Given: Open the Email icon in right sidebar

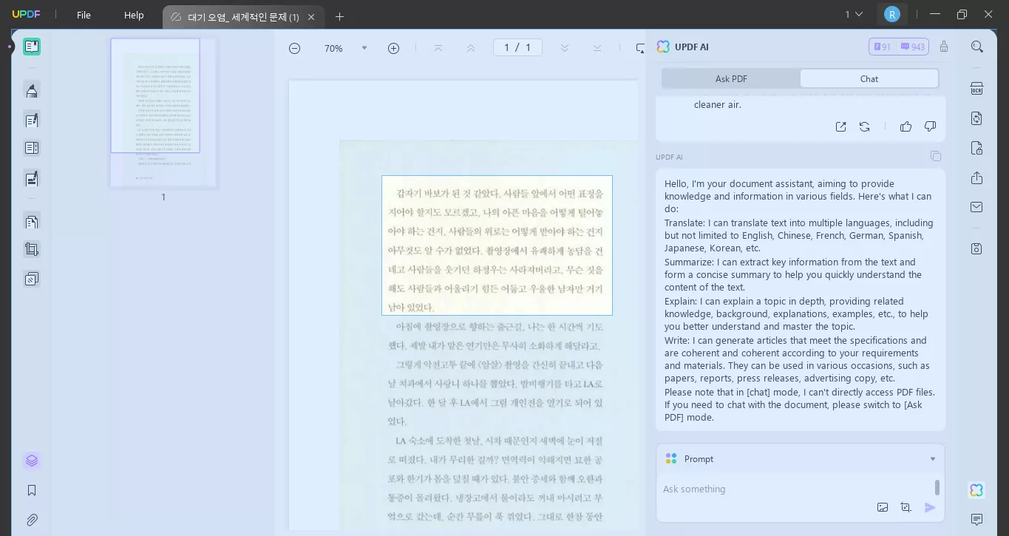Looking at the screenshot, I should click(x=976, y=207).
